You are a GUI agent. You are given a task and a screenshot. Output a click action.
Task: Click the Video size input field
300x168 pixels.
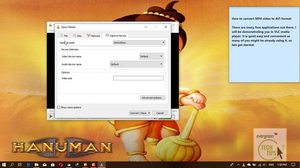138,78
